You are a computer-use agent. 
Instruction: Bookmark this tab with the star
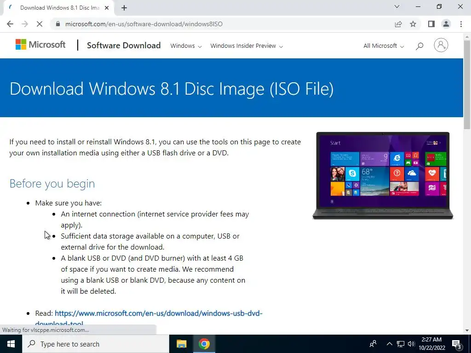pyautogui.click(x=413, y=24)
